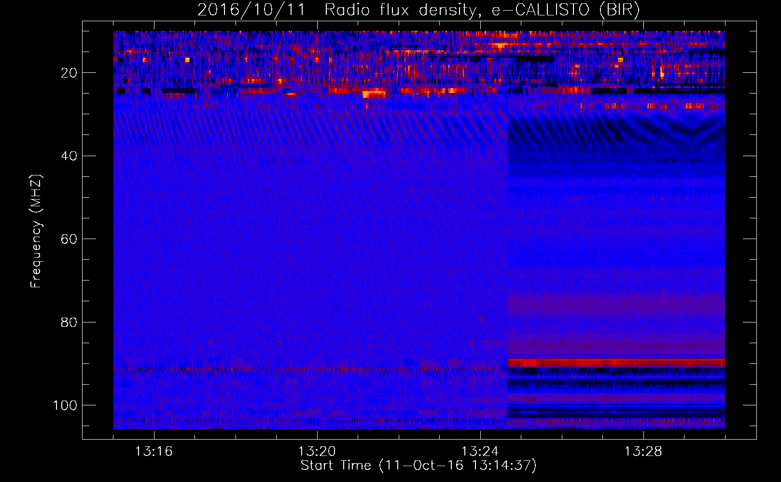
Task: Click the bright yellow burst near 13:21 at 25 MHz
Action: (x=374, y=94)
